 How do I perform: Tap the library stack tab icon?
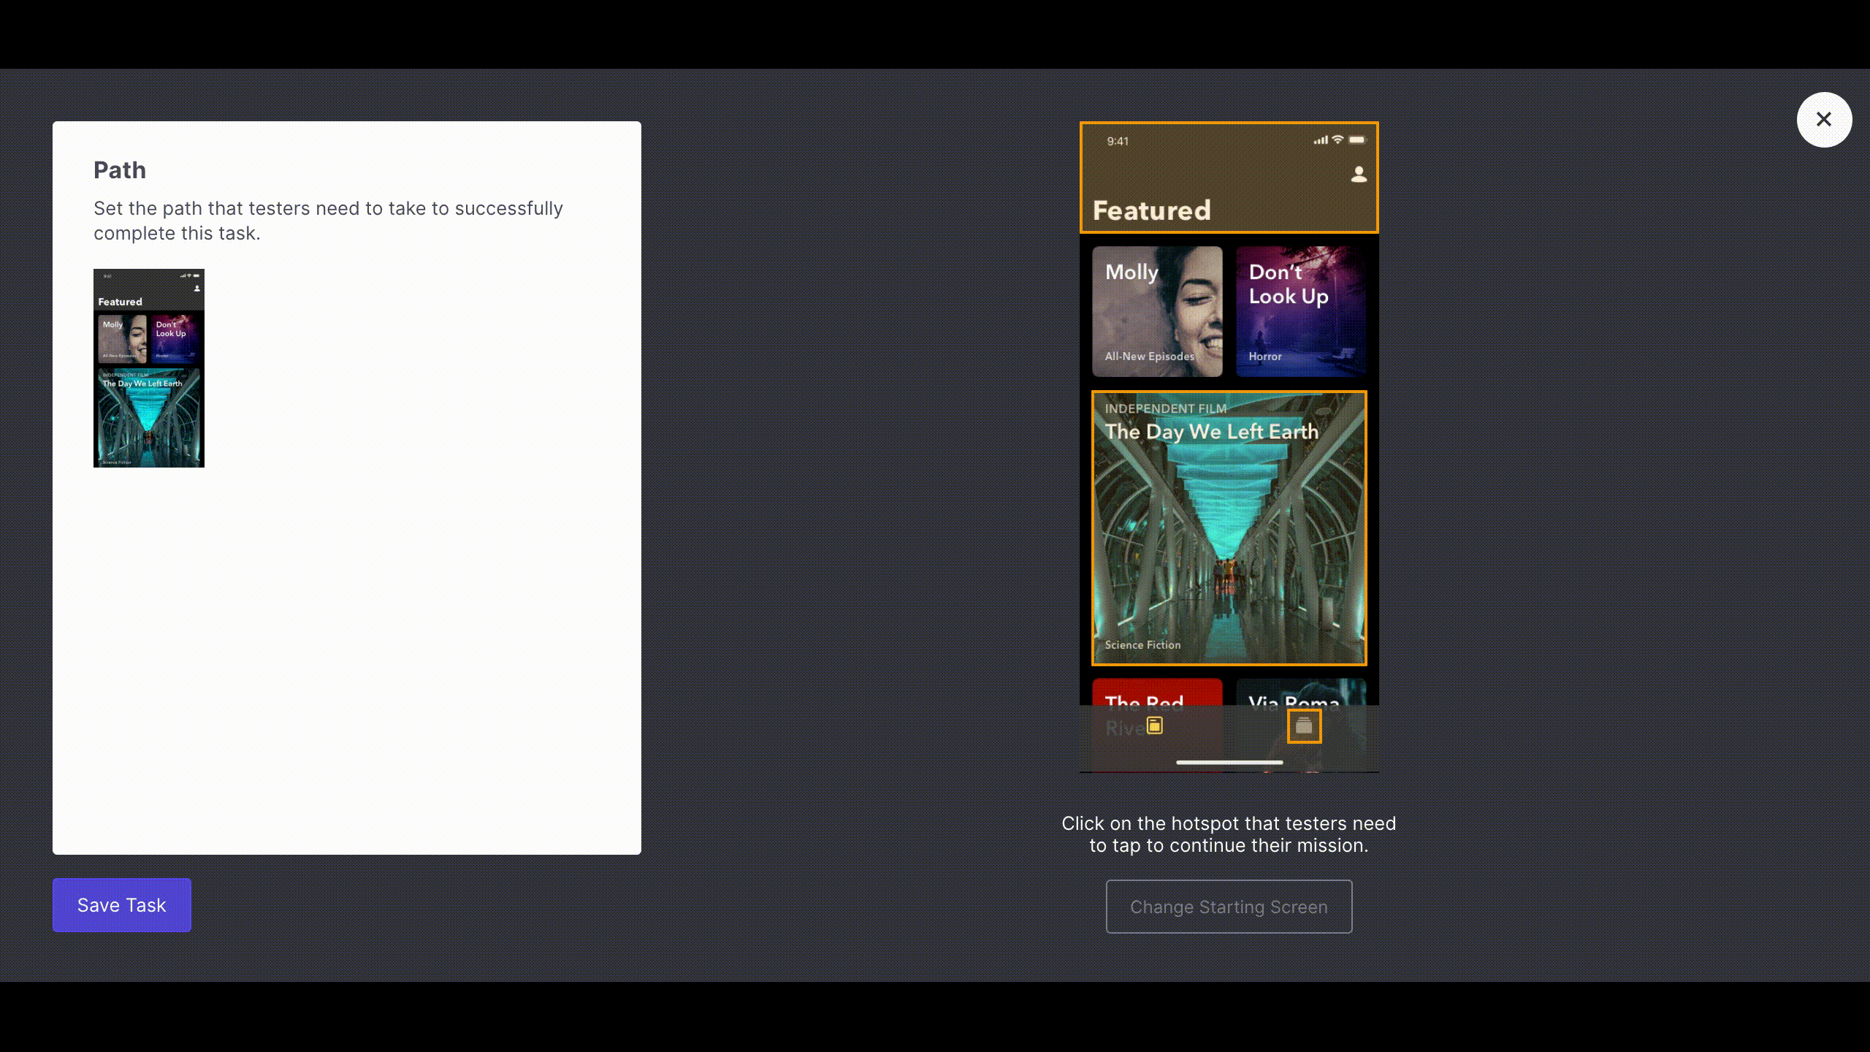coord(1304,726)
